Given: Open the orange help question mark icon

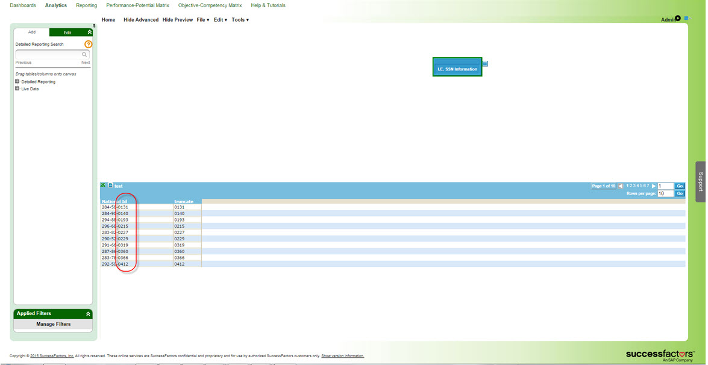Looking at the screenshot, I should point(89,44).
